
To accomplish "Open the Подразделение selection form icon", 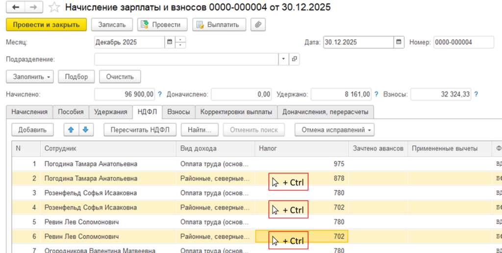I will [x=294, y=59].
